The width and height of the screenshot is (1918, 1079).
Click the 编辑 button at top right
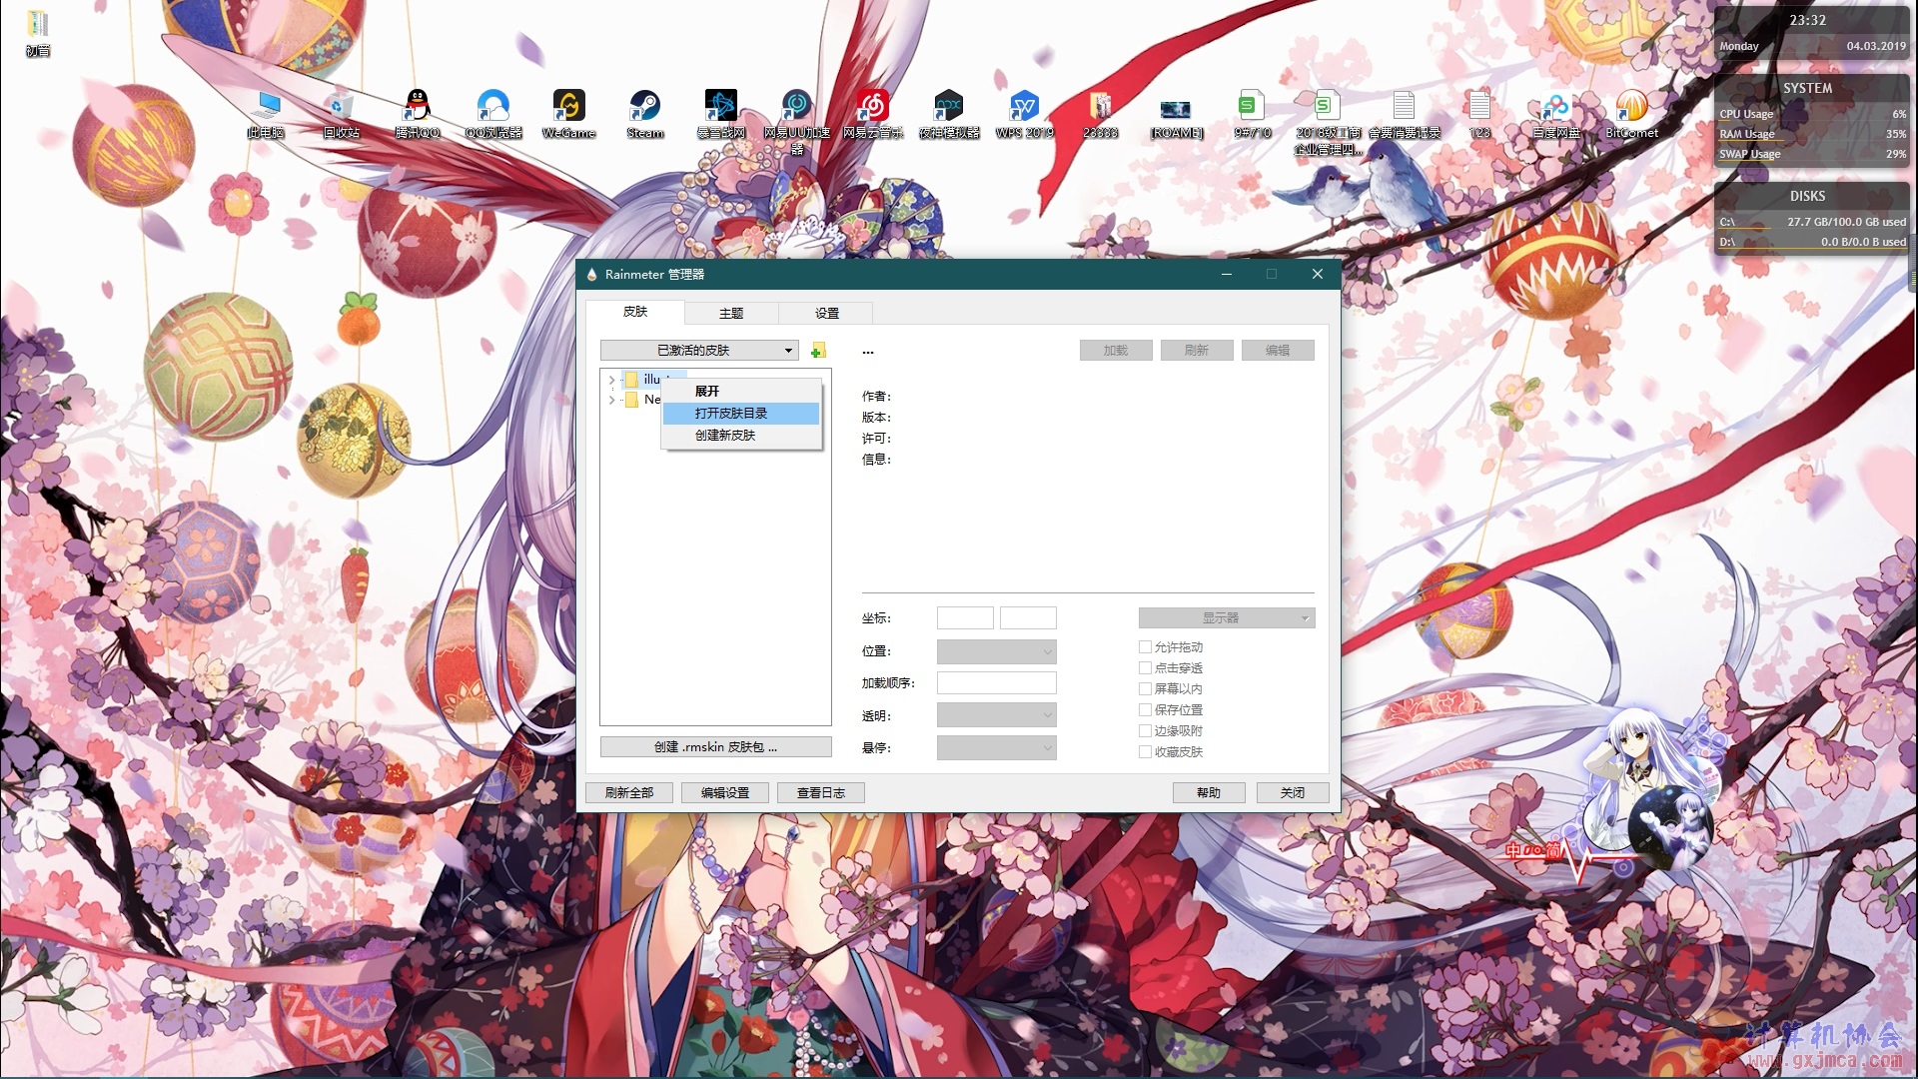click(1278, 351)
